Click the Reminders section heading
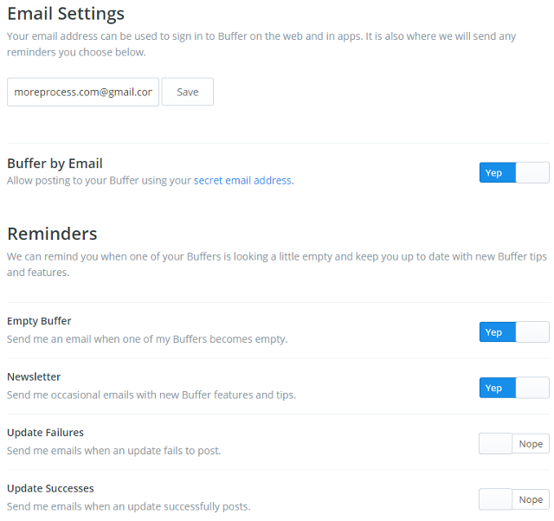 tap(52, 234)
